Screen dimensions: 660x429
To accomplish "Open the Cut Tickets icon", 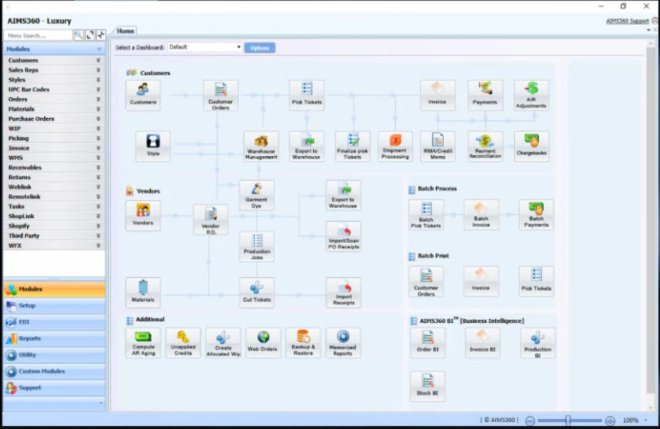I will click(x=257, y=292).
